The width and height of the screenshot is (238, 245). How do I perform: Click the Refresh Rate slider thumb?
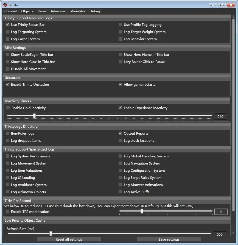[51, 233]
